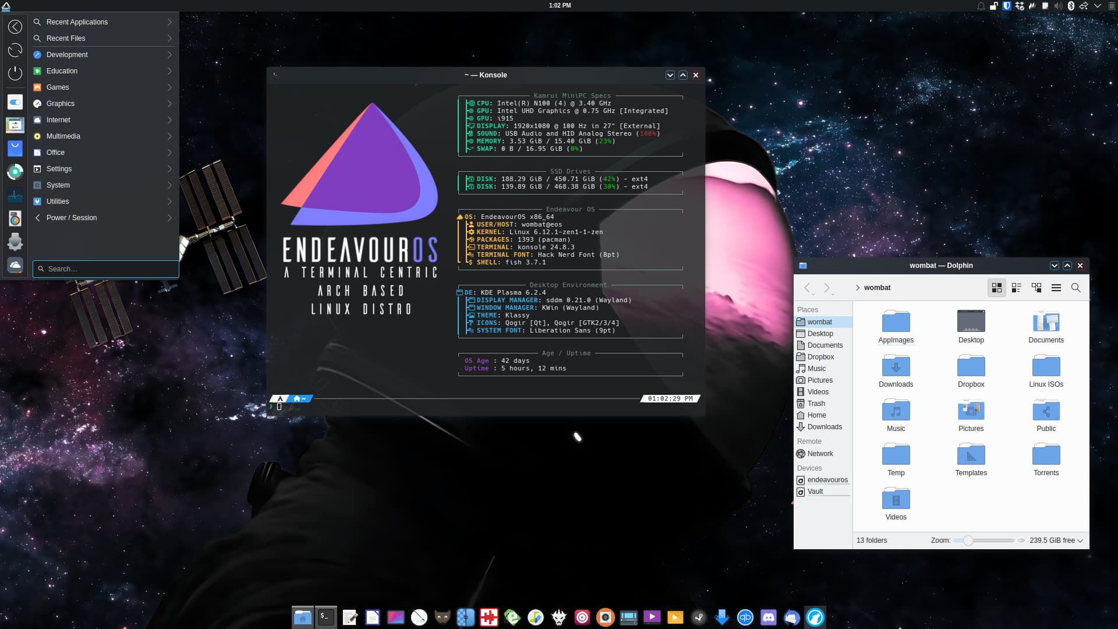Open Discord from the dock
The height and width of the screenshot is (629, 1118).
(x=769, y=617)
